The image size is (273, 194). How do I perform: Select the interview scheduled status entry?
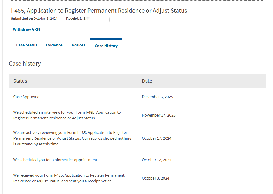click(x=67, y=115)
